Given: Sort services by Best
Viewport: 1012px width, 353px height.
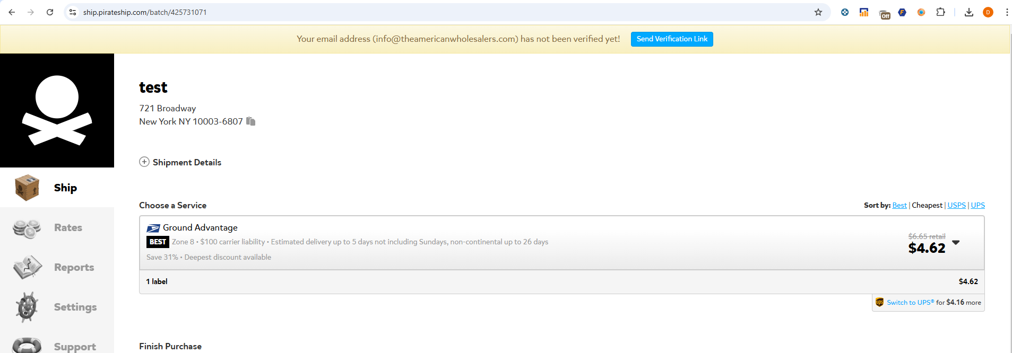Looking at the screenshot, I should pyautogui.click(x=899, y=205).
